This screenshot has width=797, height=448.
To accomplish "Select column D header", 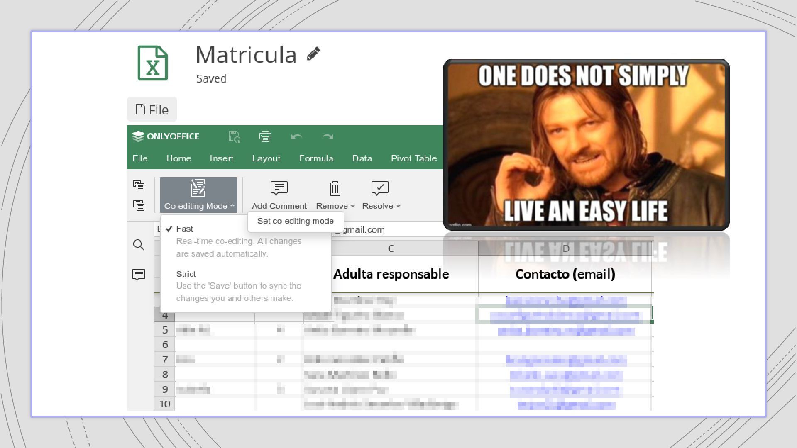I will (565, 248).
